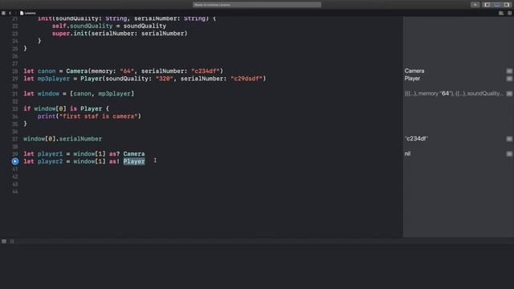Click the canon constant on line 28

coord(47,71)
